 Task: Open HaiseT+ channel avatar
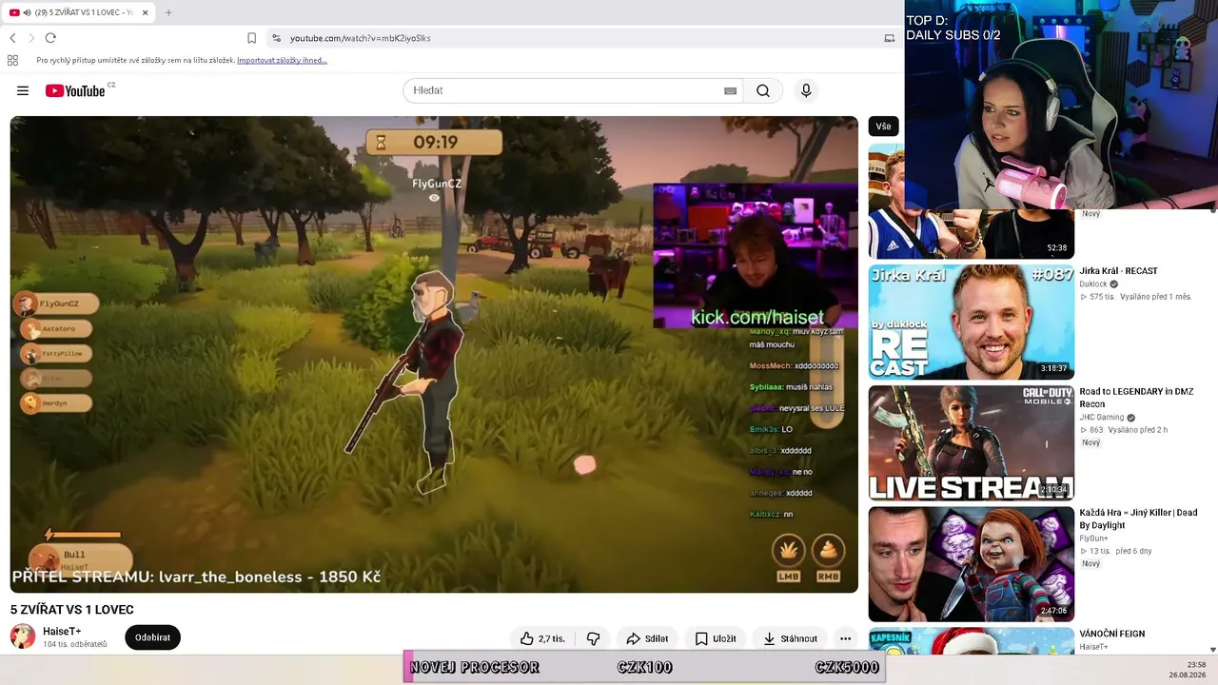(x=23, y=636)
